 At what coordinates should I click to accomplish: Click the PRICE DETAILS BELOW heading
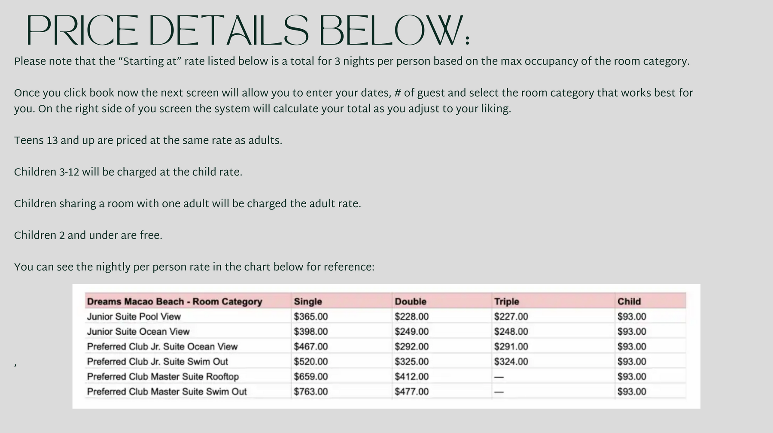click(248, 31)
